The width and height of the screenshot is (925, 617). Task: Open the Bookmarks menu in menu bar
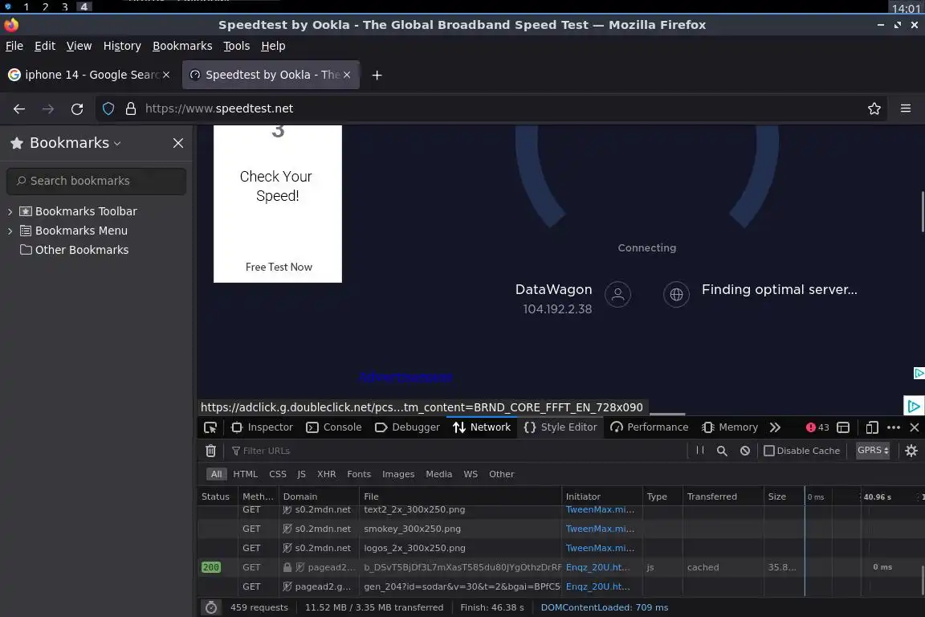(182, 46)
